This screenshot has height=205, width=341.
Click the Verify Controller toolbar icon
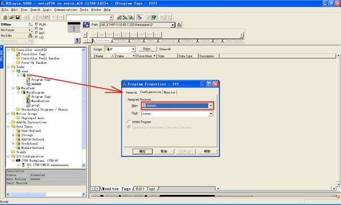point(154,18)
